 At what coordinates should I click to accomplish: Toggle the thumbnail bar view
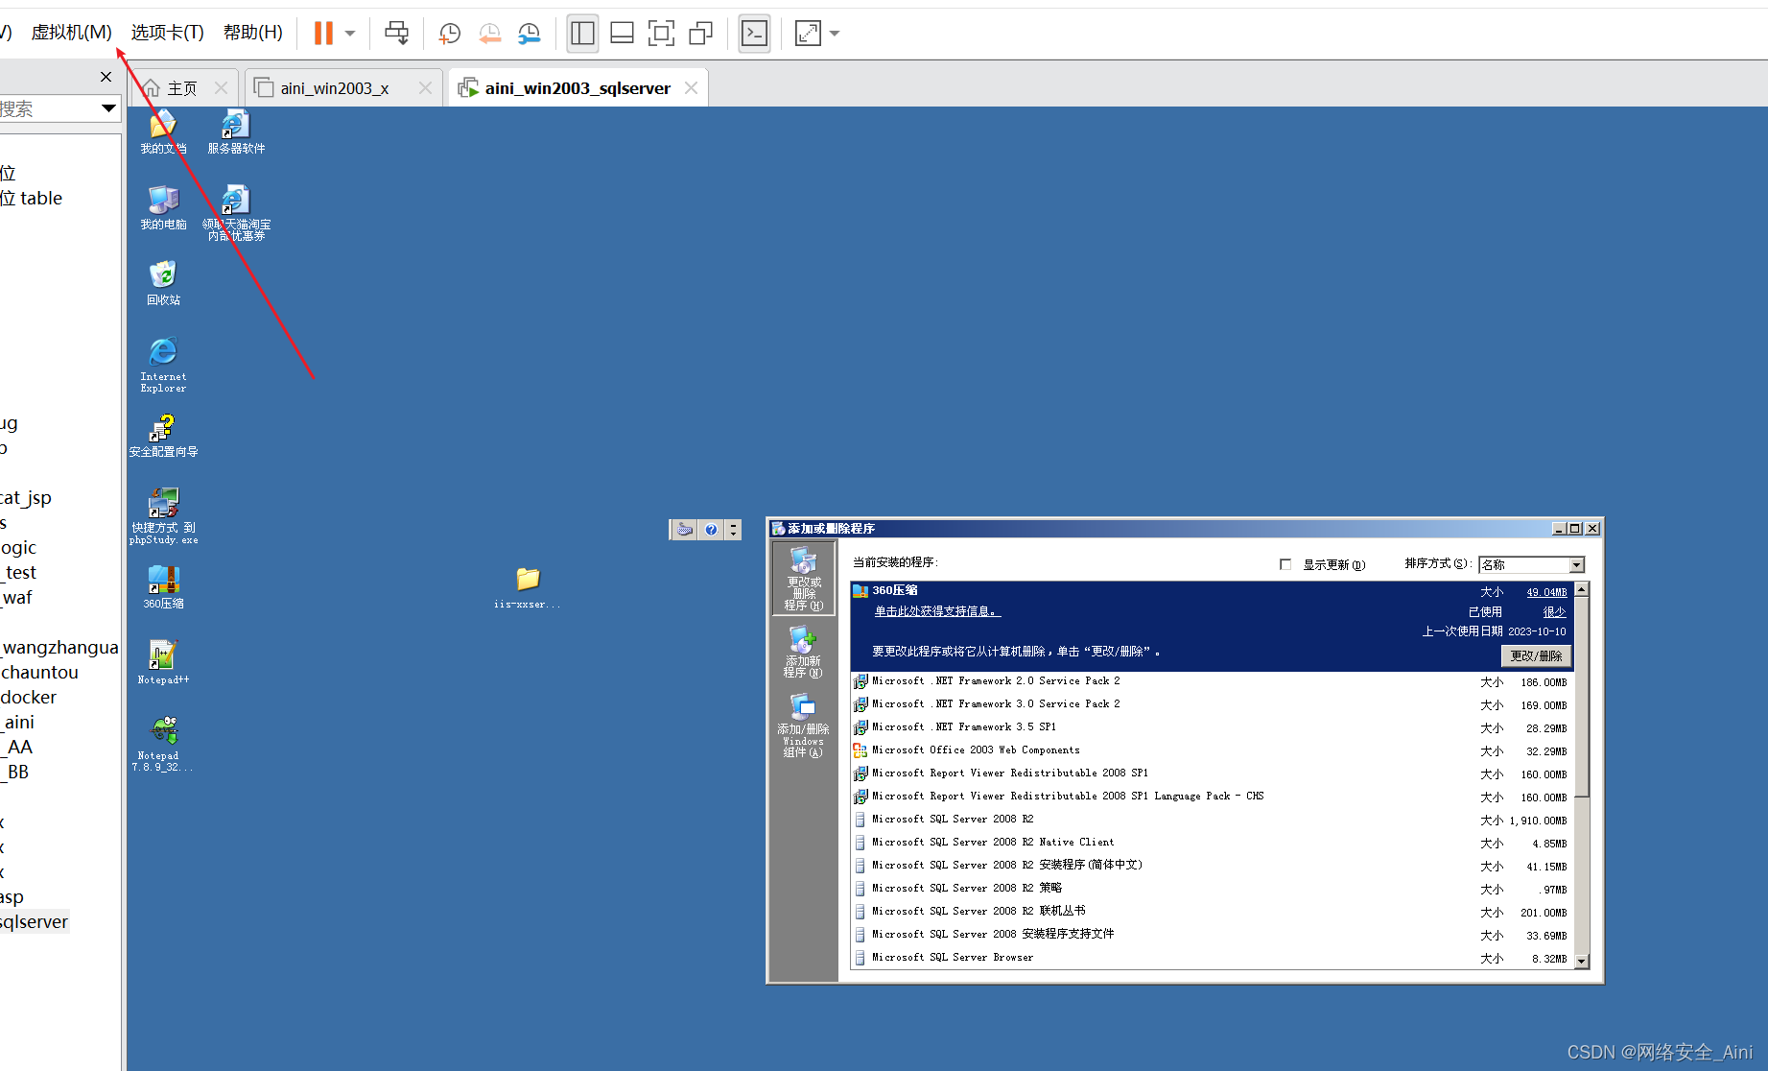tap(622, 34)
